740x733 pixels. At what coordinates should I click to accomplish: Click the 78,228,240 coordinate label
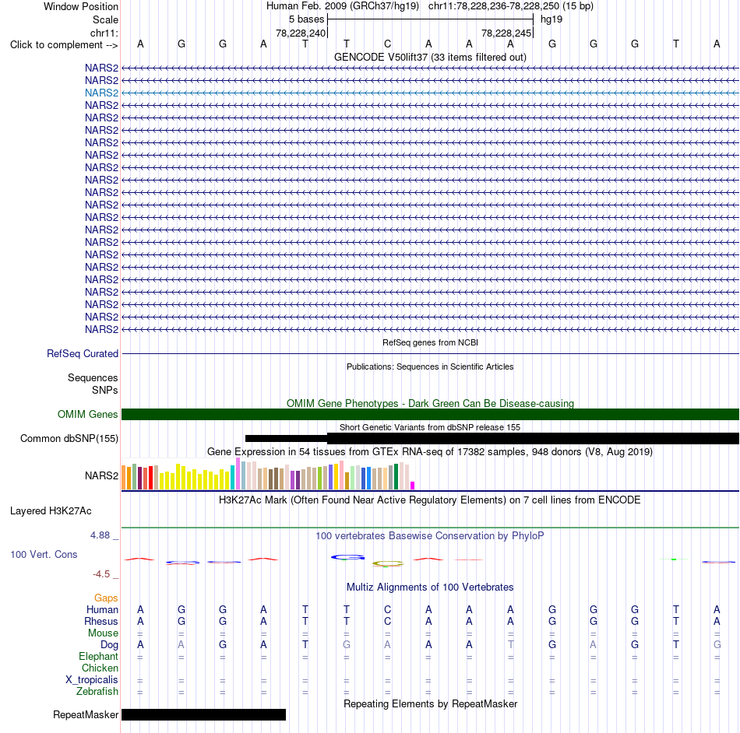click(x=301, y=33)
